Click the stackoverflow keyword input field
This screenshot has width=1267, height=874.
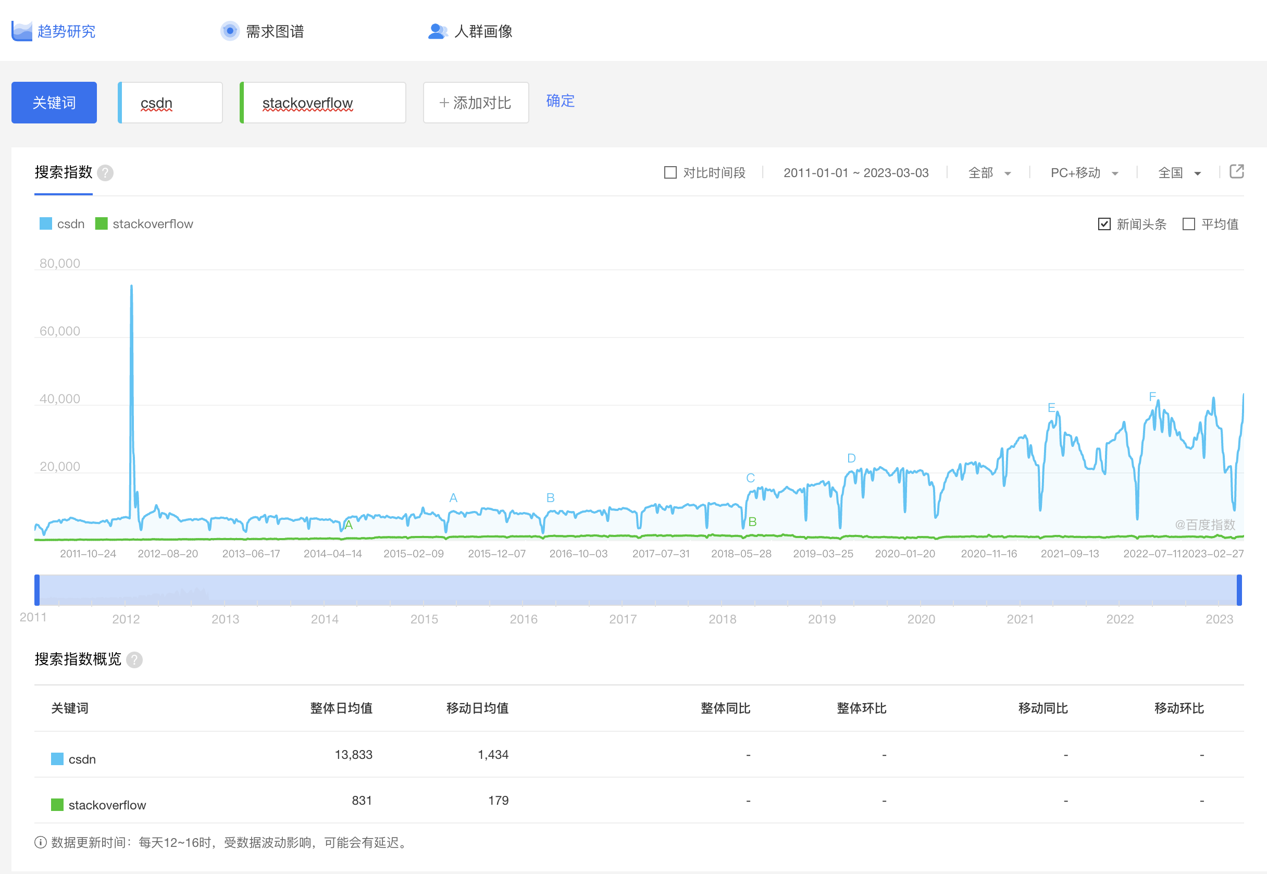coord(323,103)
